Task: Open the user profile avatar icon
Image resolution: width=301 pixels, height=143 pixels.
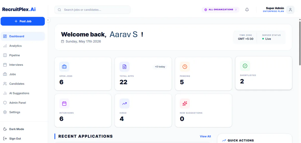Action: click(290, 10)
